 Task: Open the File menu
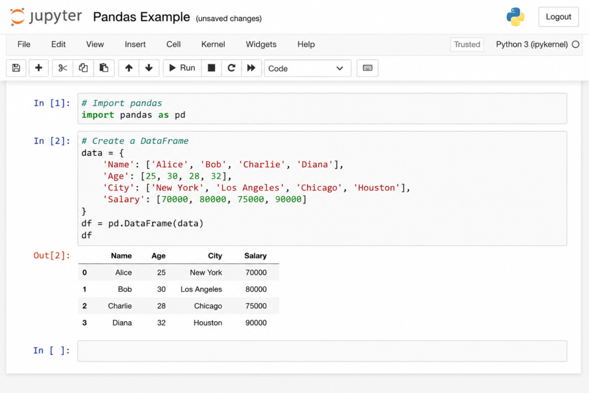coord(24,44)
